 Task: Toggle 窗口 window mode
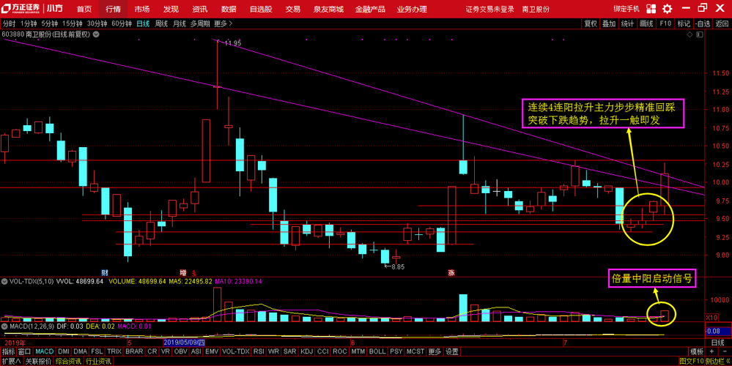(x=25, y=351)
